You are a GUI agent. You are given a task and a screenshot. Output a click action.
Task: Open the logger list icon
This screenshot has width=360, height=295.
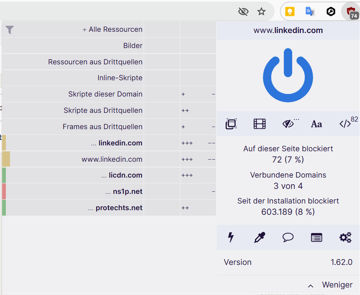pyautogui.click(x=316, y=237)
